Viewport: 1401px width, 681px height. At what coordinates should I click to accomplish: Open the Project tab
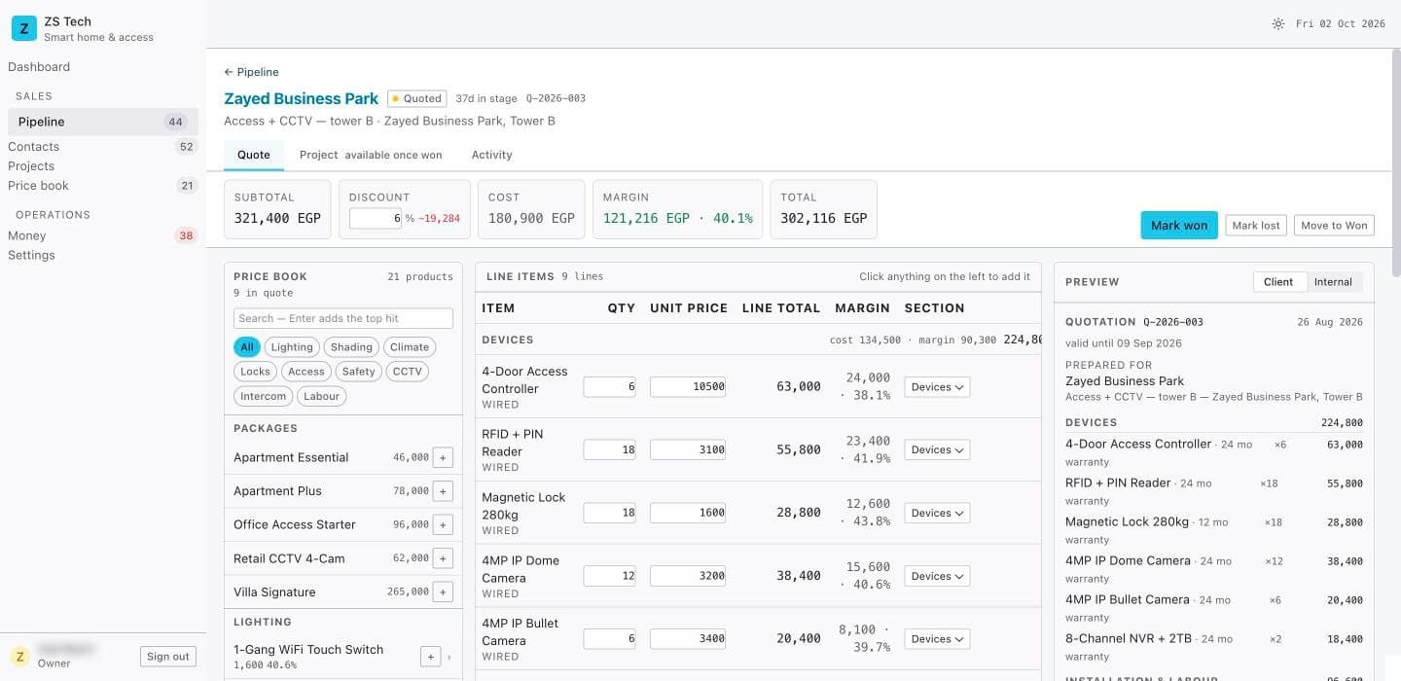coord(371,155)
